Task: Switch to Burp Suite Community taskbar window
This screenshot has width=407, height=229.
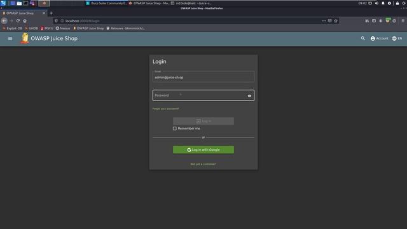Action: click(107, 3)
